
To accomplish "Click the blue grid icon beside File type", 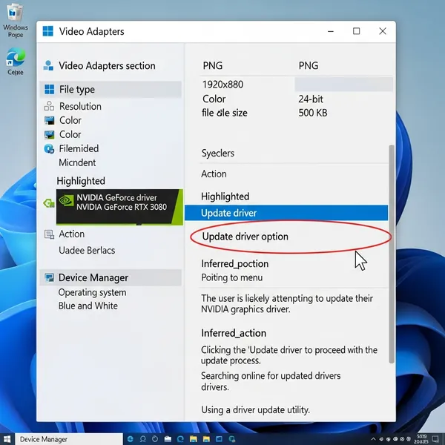I will (50, 89).
